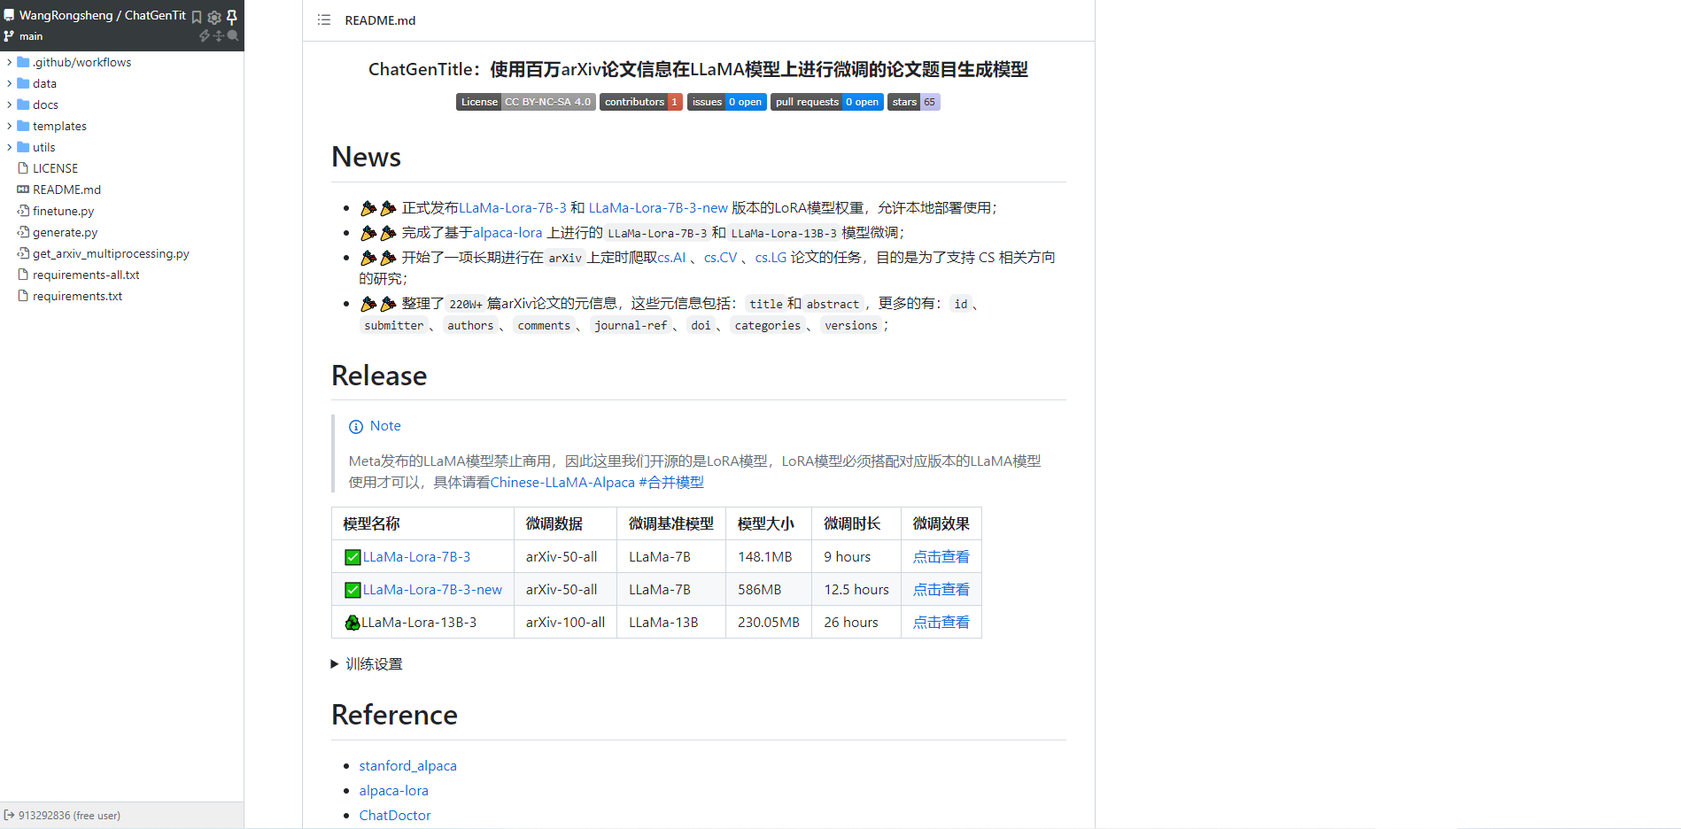Viewport: 1681px width, 829px height.
Task: Click the generate.py file icon
Action: tap(23, 231)
